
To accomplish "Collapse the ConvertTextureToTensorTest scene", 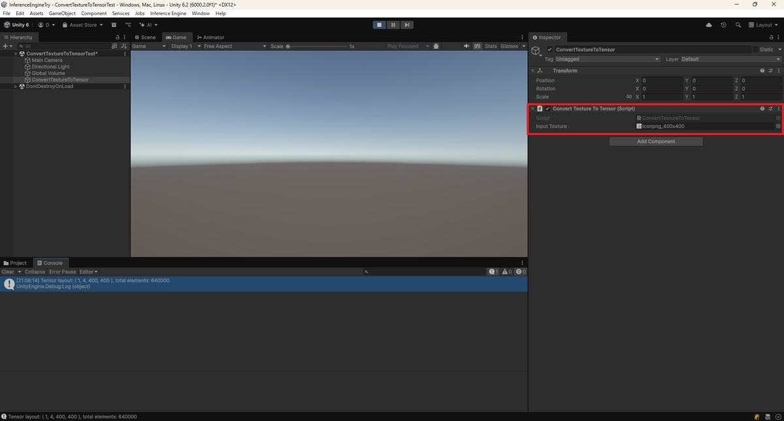I will (16, 54).
